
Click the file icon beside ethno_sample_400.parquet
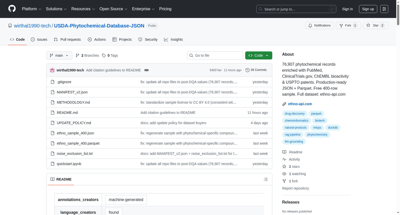click(x=52, y=143)
